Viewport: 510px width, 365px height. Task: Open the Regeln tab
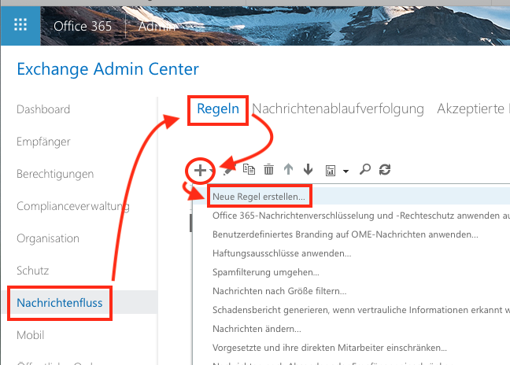coord(218,109)
